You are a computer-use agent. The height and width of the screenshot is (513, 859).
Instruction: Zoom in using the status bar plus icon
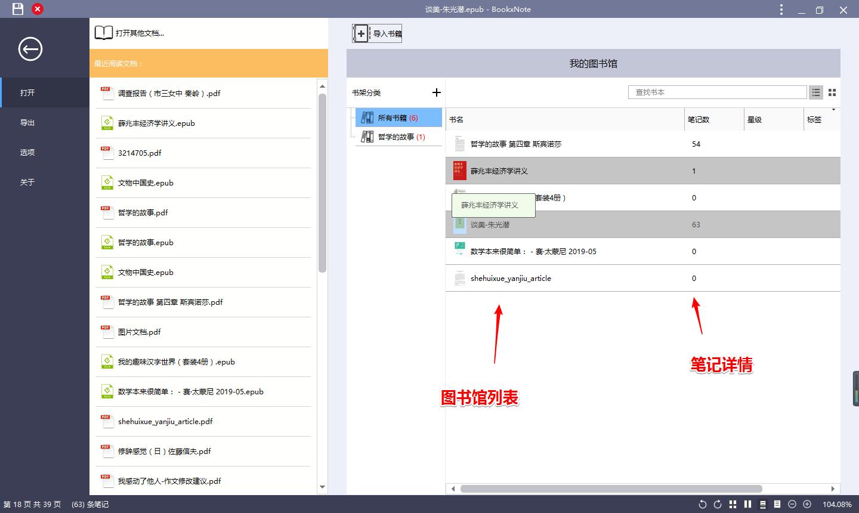point(807,504)
